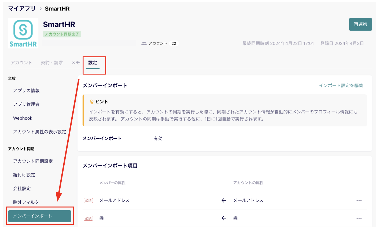Click the アカウント同期完了 status badge
Image resolution: width=376 pixels, height=229 pixels.
click(x=62, y=34)
